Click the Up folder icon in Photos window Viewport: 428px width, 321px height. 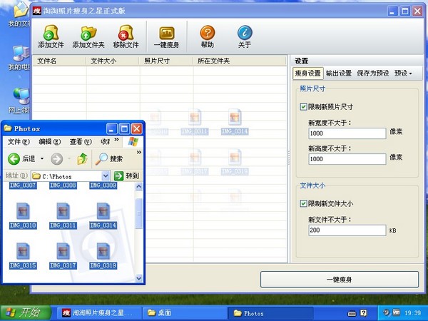coord(82,158)
